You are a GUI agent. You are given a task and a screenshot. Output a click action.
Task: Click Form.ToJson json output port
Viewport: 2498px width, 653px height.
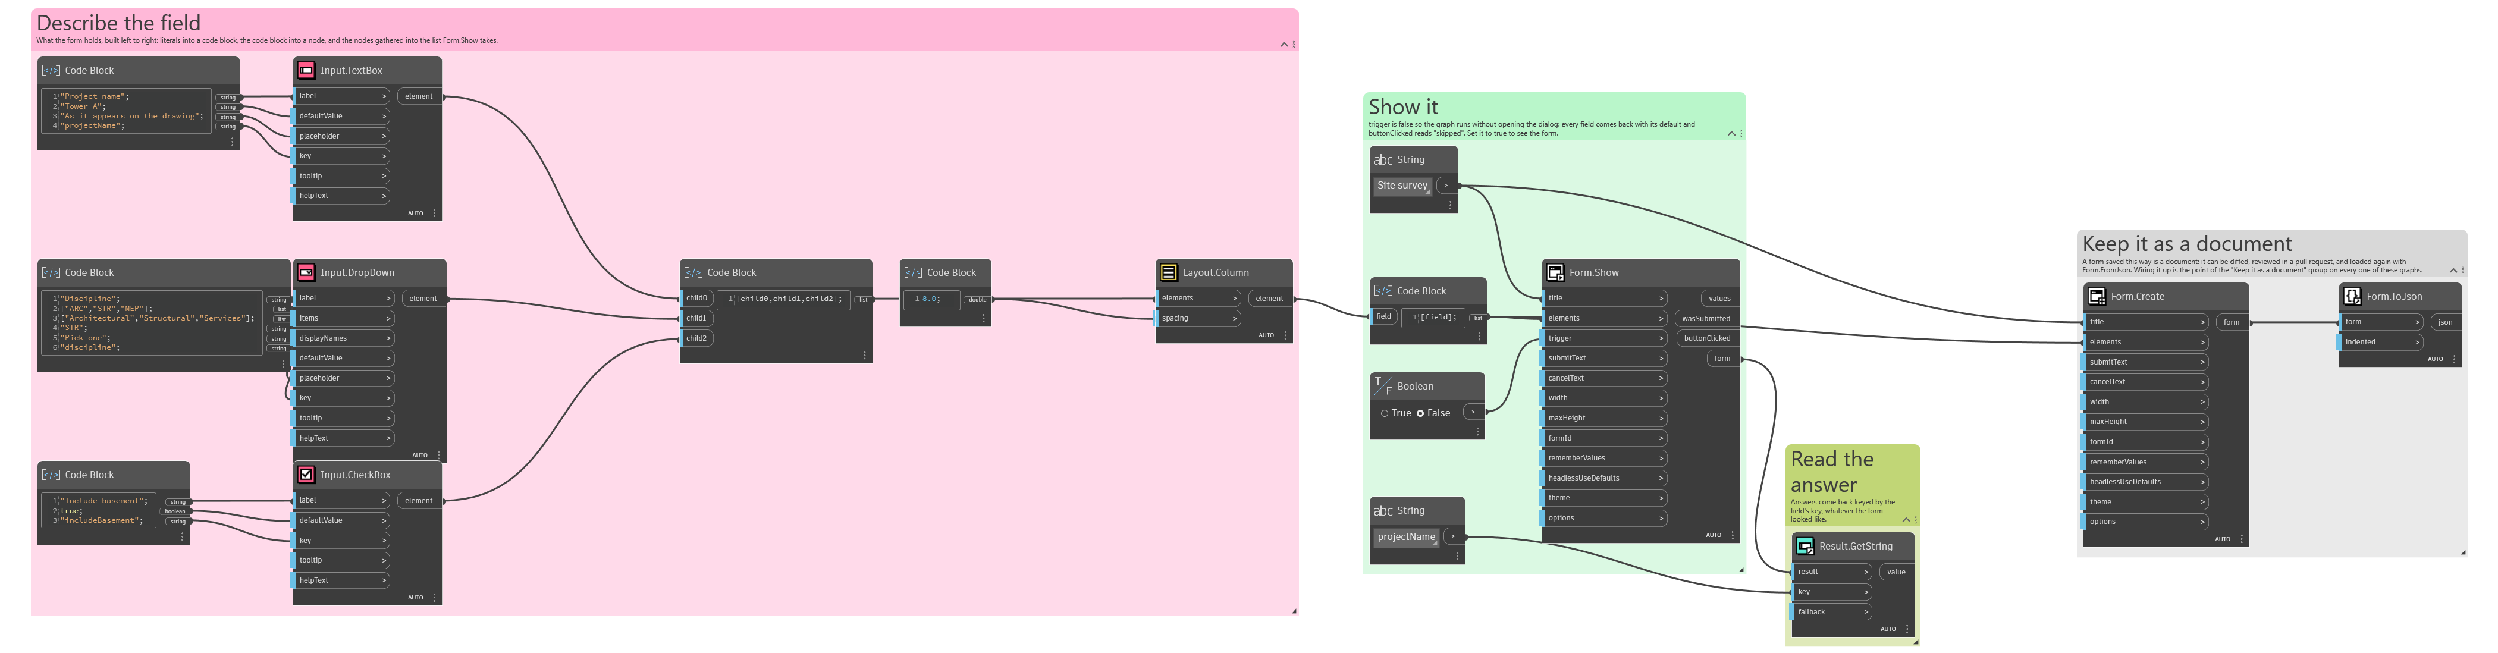2444,322
